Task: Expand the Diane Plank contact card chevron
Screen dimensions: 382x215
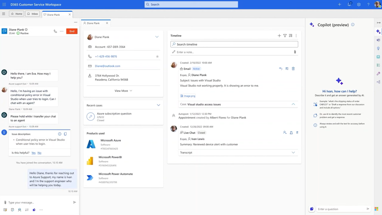Action: coord(157,37)
